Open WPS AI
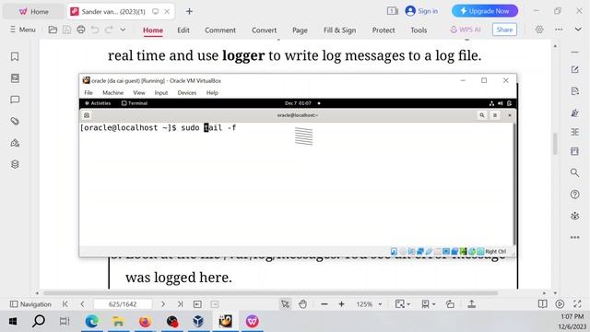590x332 pixels. point(466,30)
